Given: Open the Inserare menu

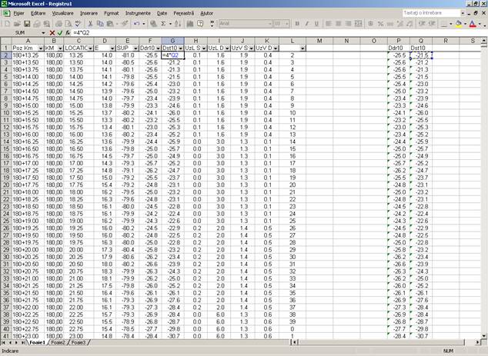Looking at the screenshot, I should pos(89,13).
